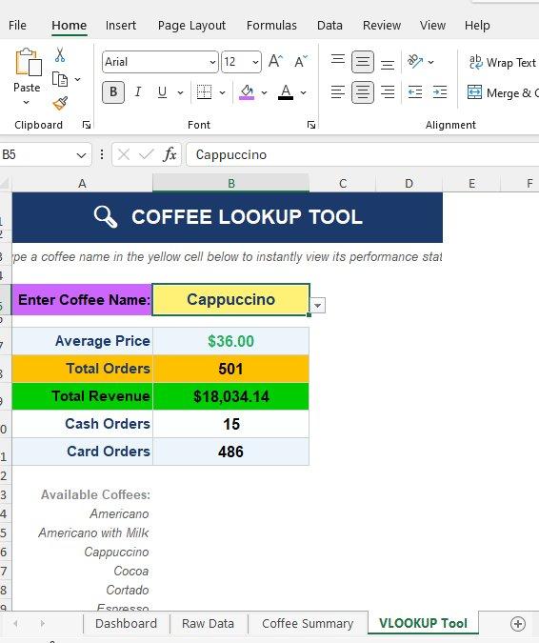The width and height of the screenshot is (539, 643).
Task: Click the Format Painter brush icon
Action: (60, 103)
